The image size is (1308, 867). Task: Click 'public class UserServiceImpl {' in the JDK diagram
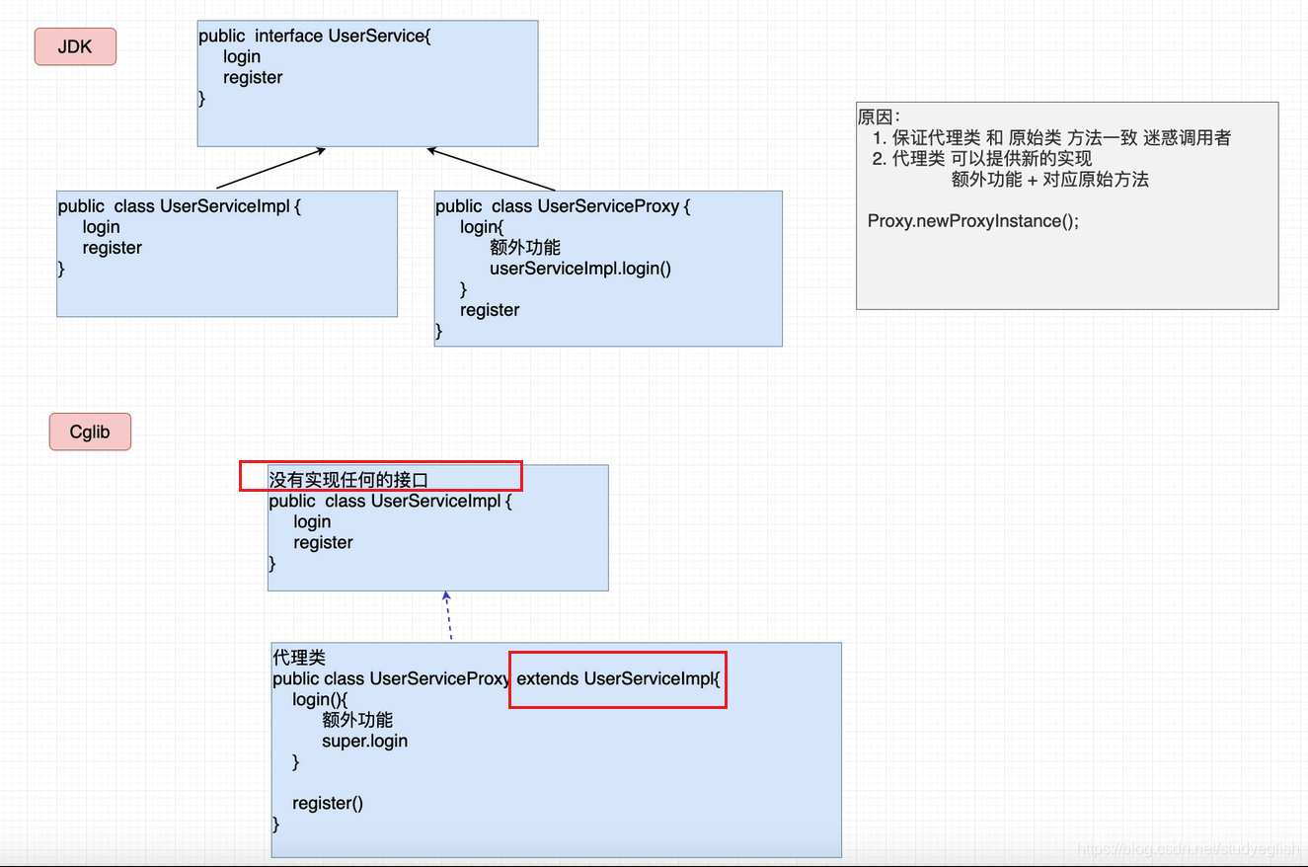click(x=179, y=206)
